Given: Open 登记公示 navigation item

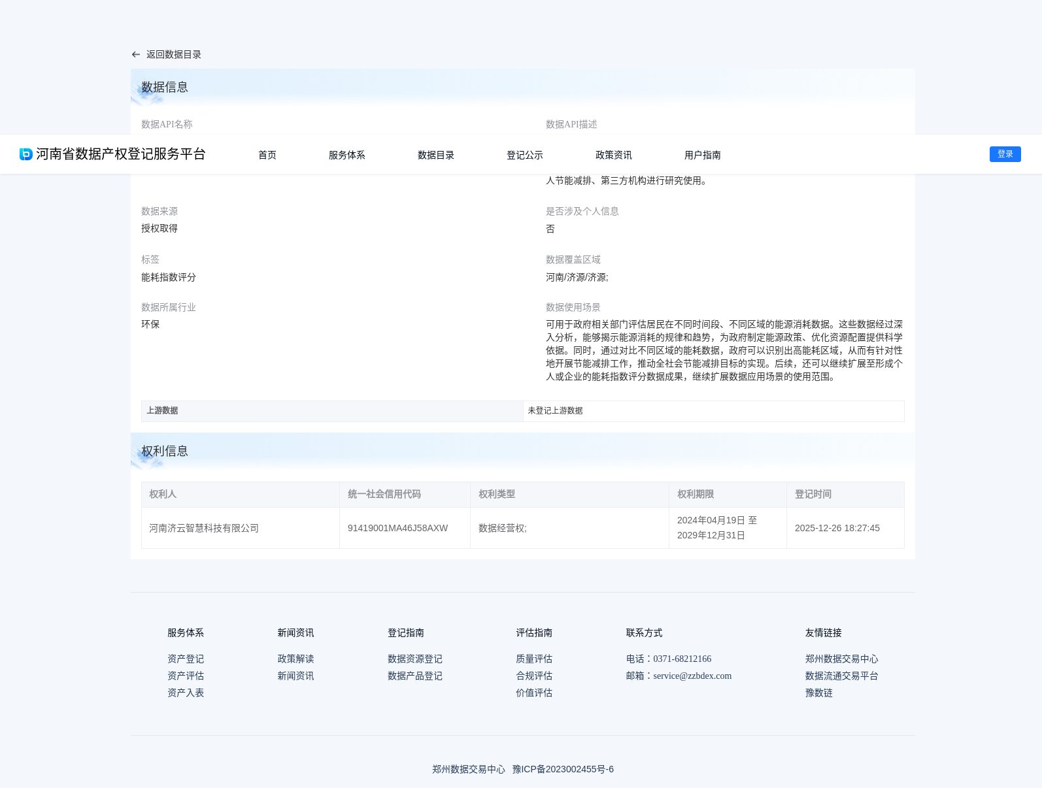Looking at the screenshot, I should click(525, 155).
